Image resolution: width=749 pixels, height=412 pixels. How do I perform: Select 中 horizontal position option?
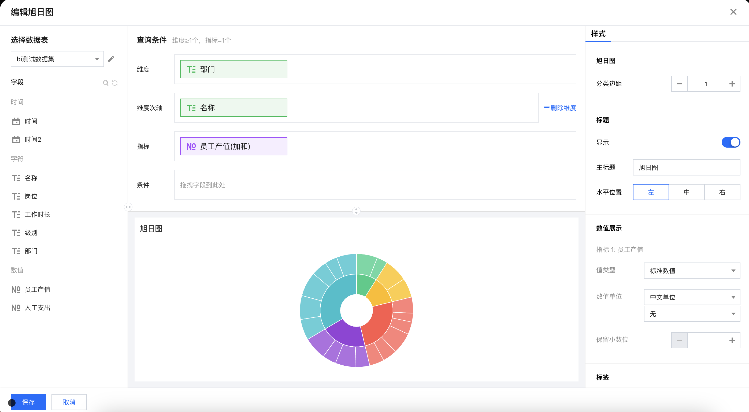click(x=687, y=192)
